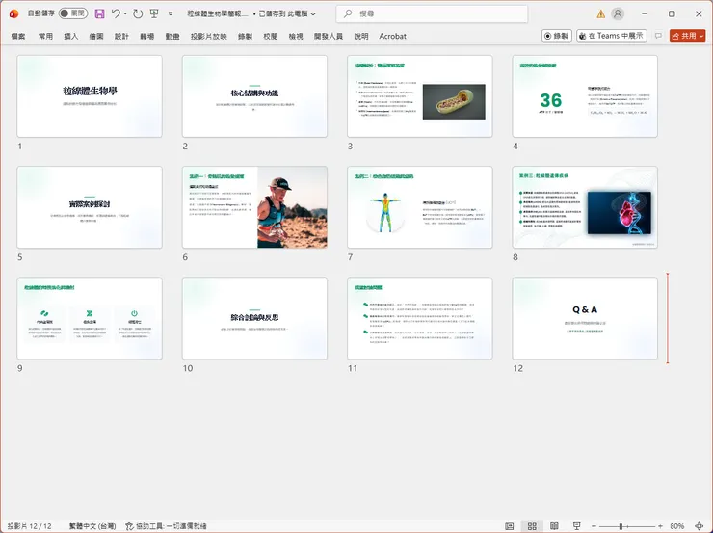Expand the 共用 share dropdown arrow
Screen dimensions: 713x533
(701, 36)
